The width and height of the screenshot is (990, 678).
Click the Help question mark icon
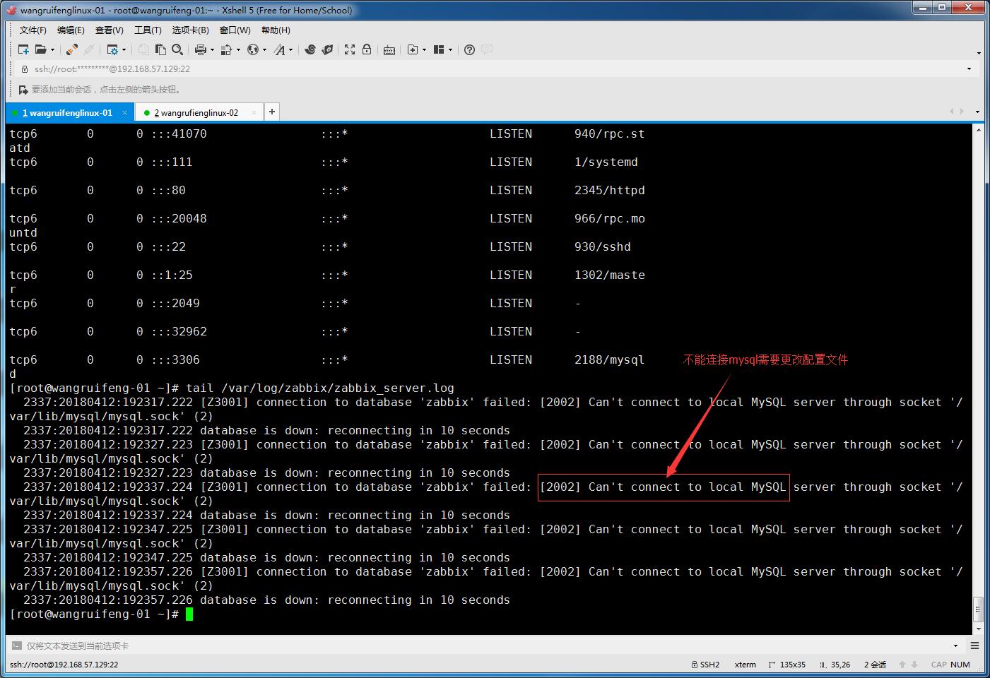[469, 49]
